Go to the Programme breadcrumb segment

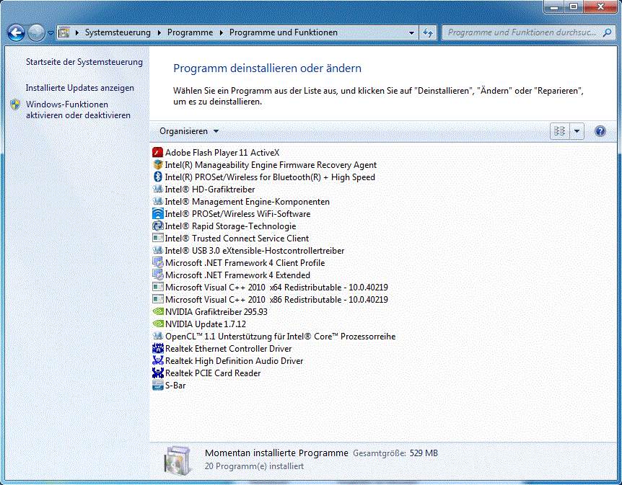[190, 32]
